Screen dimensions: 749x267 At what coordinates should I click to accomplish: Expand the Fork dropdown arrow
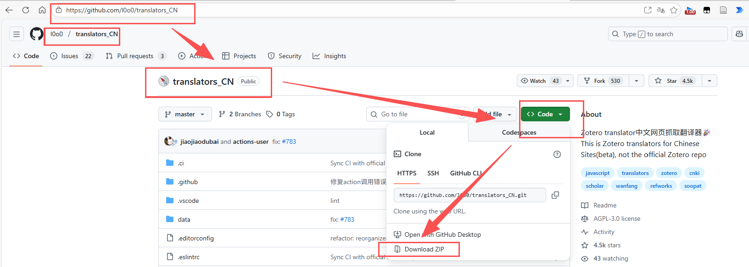click(637, 81)
